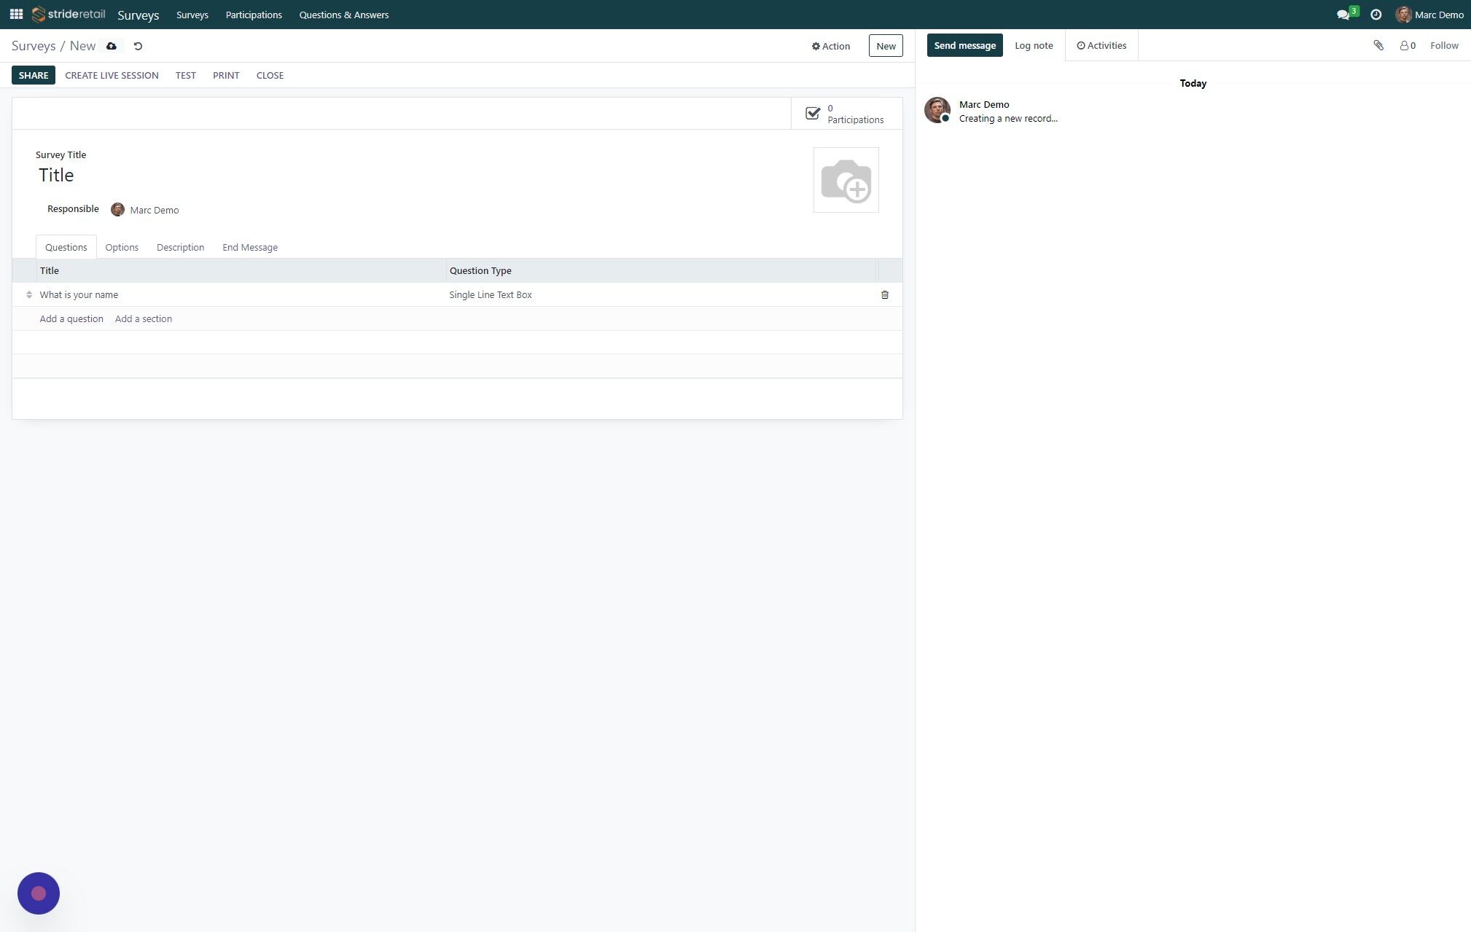This screenshot has height=932, width=1471.
Task: Click the Follow button
Action: click(x=1444, y=45)
